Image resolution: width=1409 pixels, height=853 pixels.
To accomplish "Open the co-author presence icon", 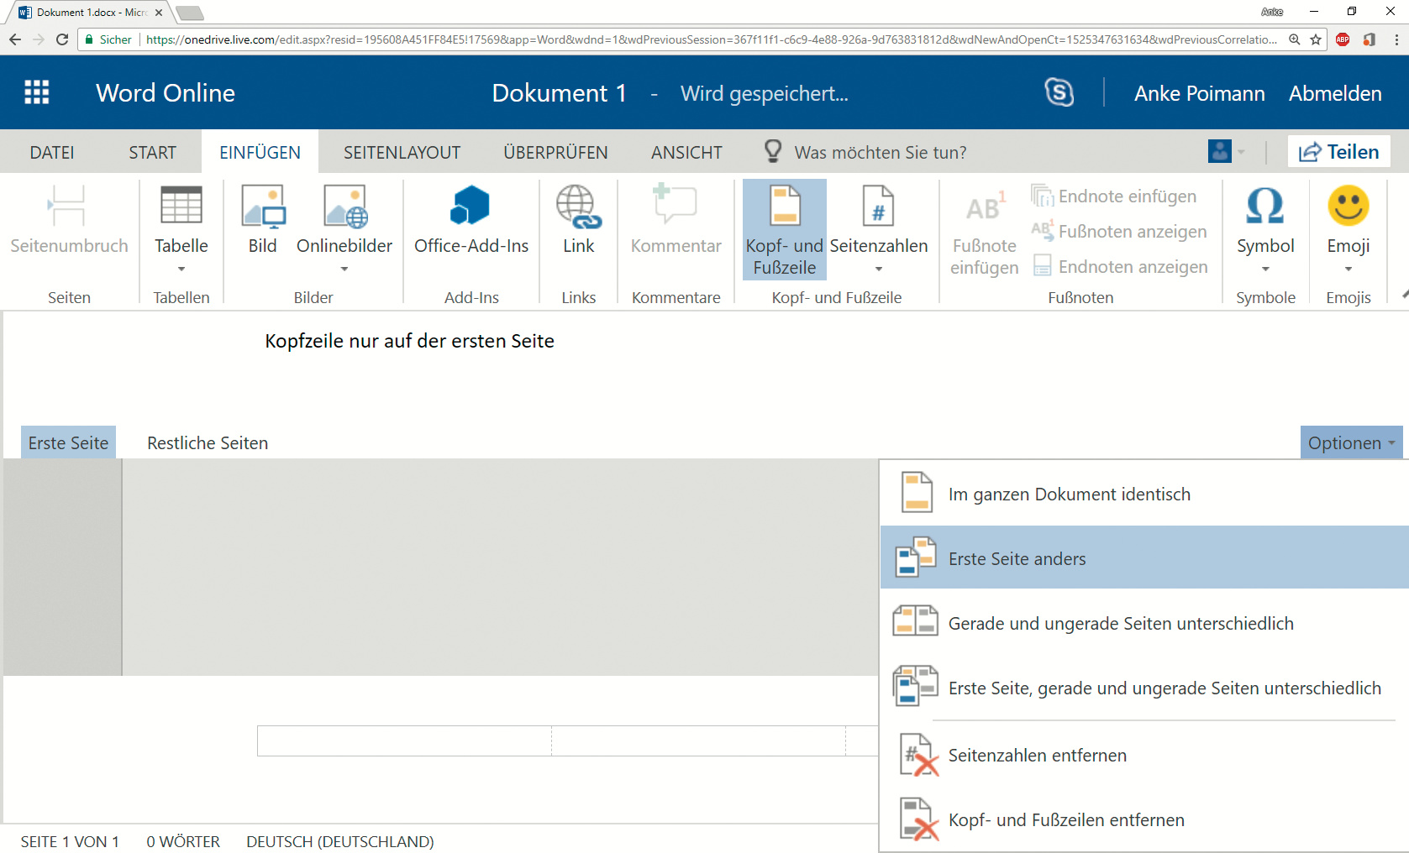I will point(1220,151).
